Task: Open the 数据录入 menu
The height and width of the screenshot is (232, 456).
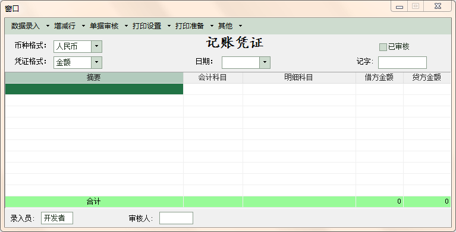Action: [x=26, y=26]
